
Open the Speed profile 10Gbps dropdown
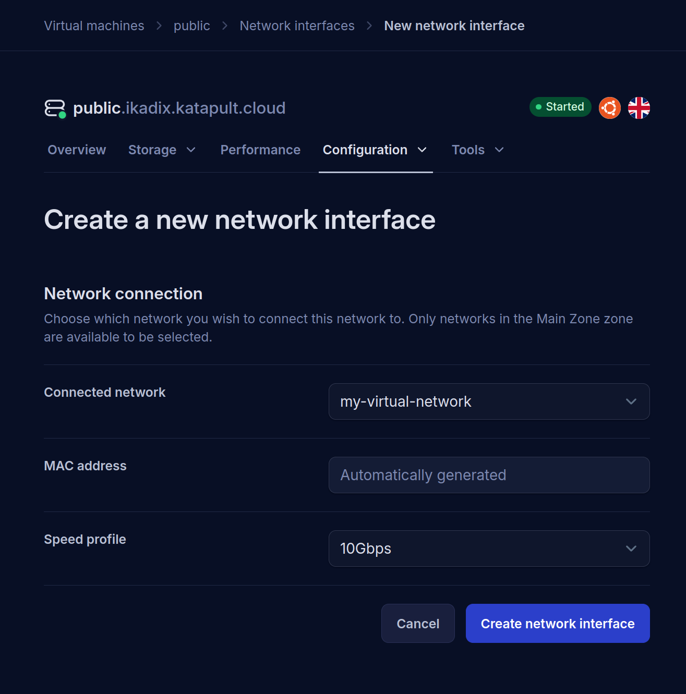489,549
